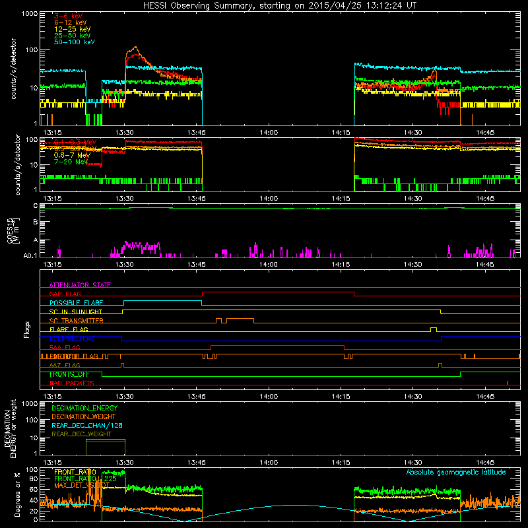Click the yellow 12-25 keV legend label
Screen dimensions: 528x528
pos(72,29)
